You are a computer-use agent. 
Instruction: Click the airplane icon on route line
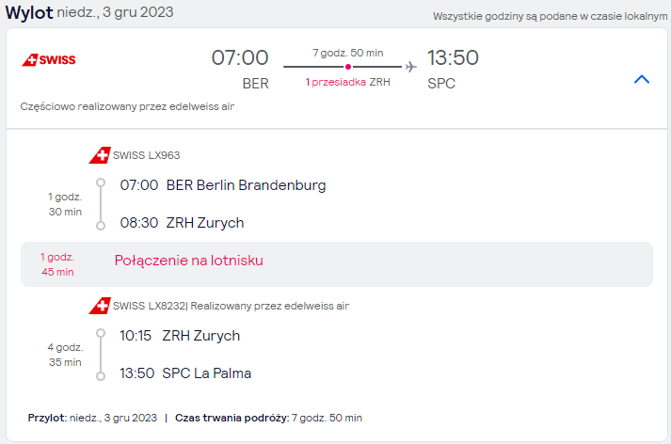coord(411,67)
